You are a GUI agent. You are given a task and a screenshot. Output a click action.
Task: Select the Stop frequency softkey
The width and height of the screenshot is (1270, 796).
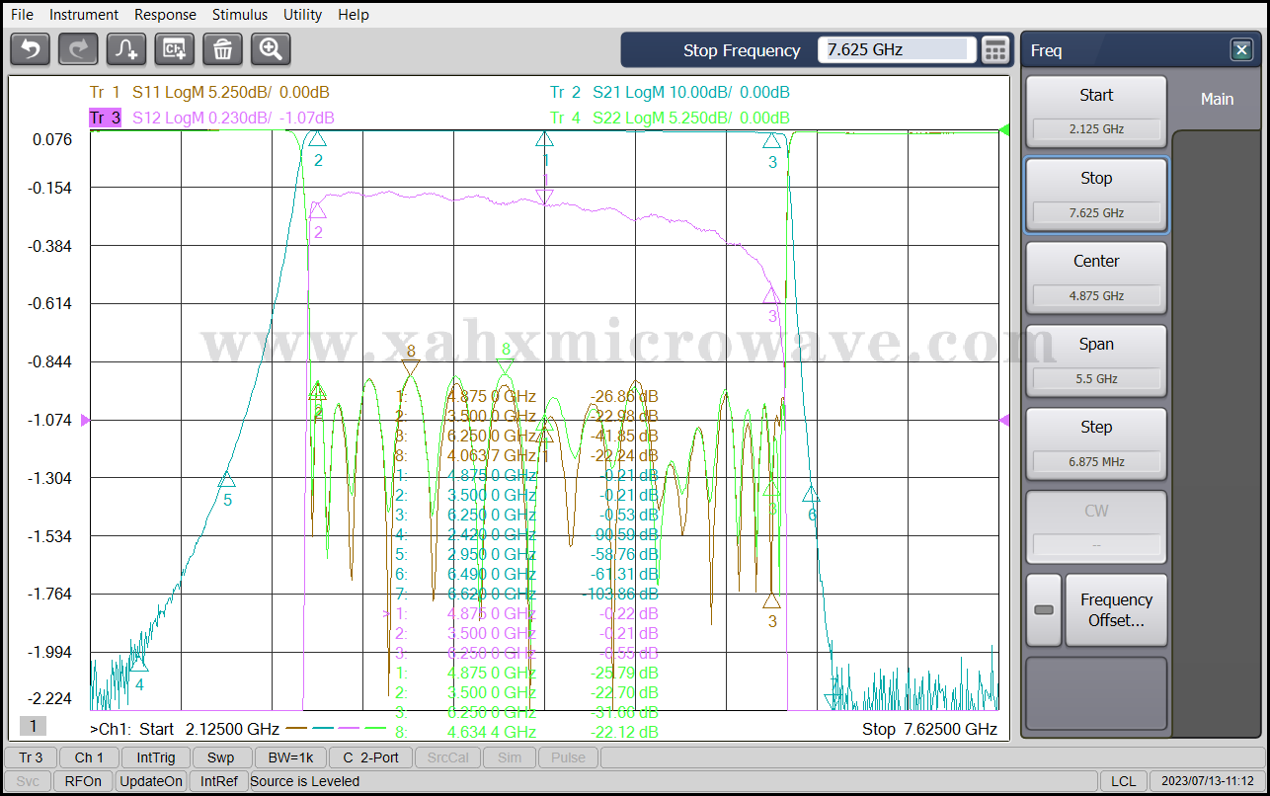[1096, 194]
